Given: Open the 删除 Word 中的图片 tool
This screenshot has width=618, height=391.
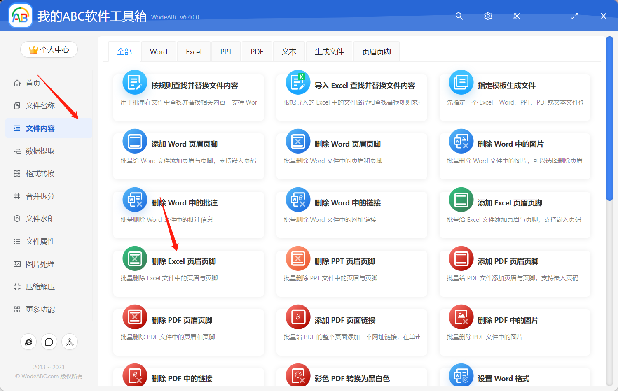Looking at the screenshot, I should point(514,156).
